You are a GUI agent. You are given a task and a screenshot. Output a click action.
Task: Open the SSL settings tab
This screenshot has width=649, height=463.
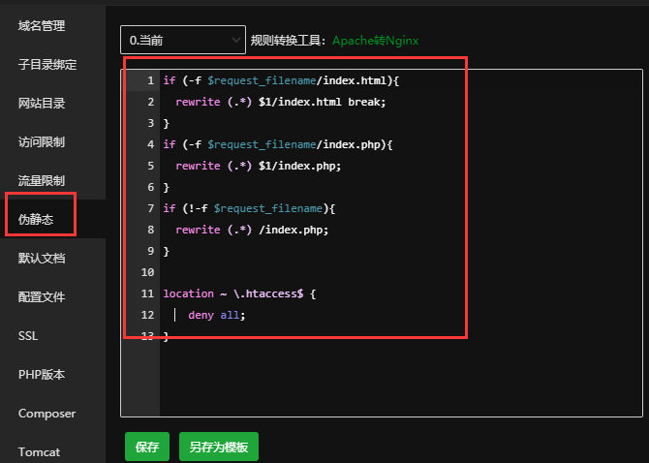coord(28,336)
